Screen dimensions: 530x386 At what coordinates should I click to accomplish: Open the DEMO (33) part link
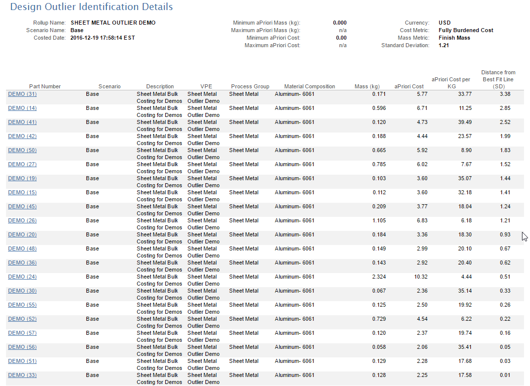pos(22,375)
